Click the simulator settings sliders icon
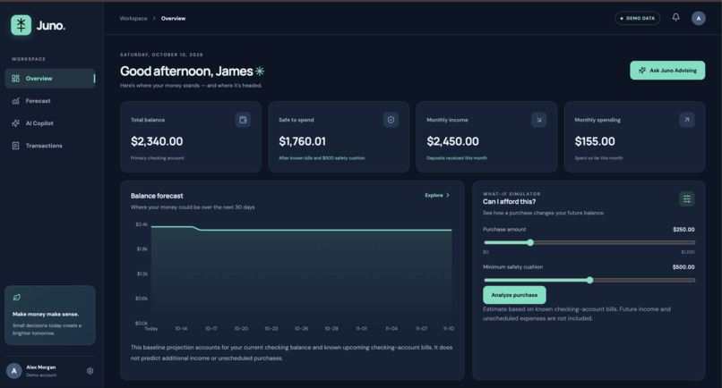 tap(686, 199)
